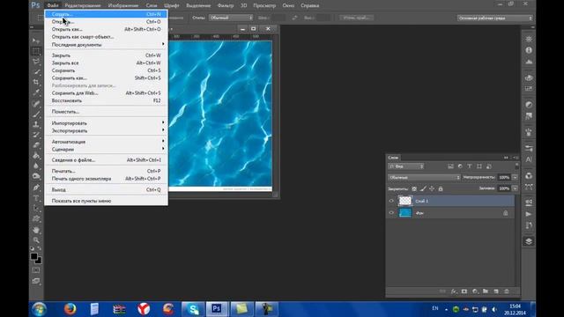Click foreground color swatch

click(33, 256)
